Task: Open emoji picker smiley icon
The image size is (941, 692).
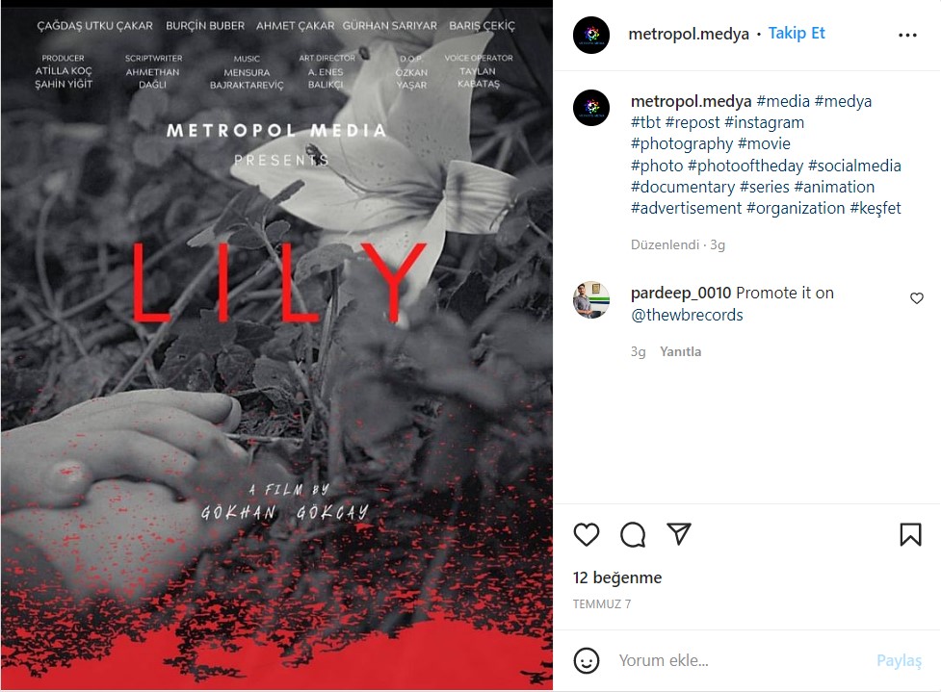Action: (587, 660)
